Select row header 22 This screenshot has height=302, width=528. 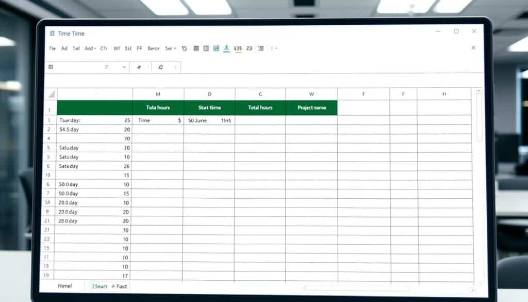click(x=47, y=239)
